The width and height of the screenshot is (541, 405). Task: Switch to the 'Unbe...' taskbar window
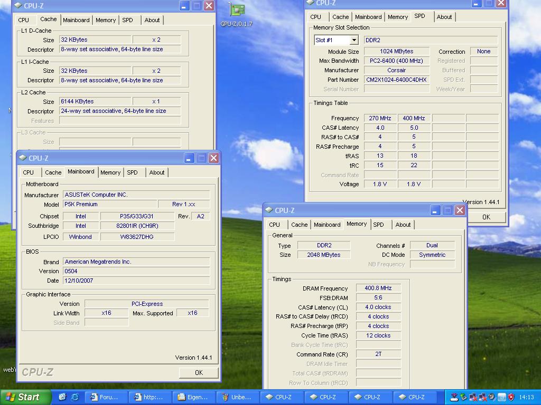pos(237,397)
